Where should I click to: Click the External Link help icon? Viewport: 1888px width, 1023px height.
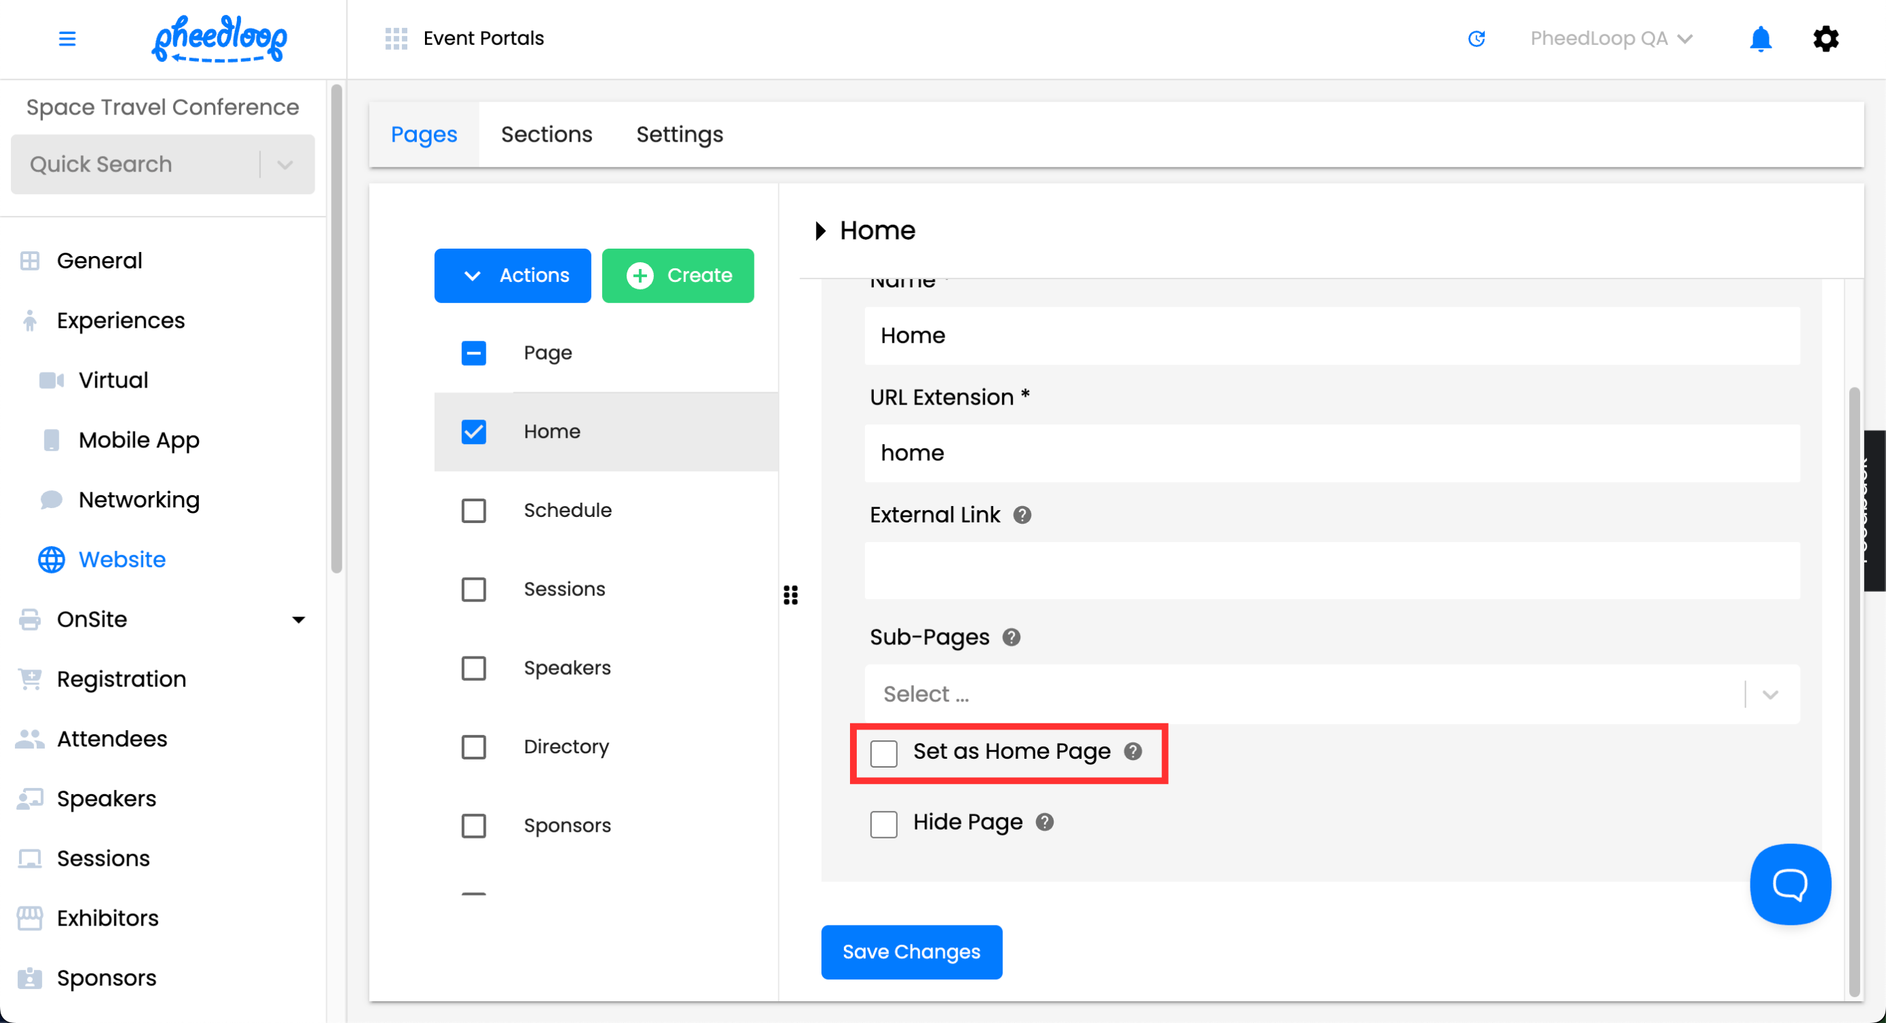pos(1022,515)
